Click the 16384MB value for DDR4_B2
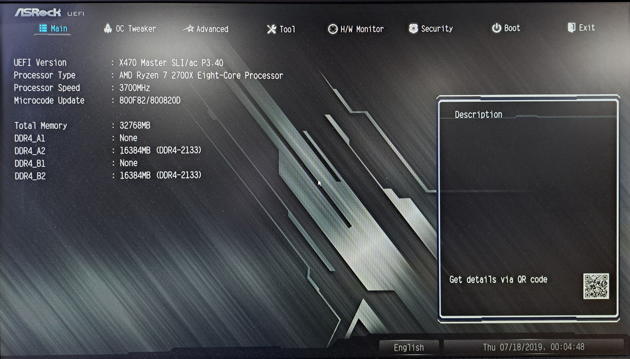The image size is (630, 359). coord(160,175)
